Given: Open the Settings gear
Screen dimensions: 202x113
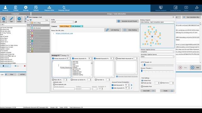Looking at the screenshot, I should click(26, 8).
